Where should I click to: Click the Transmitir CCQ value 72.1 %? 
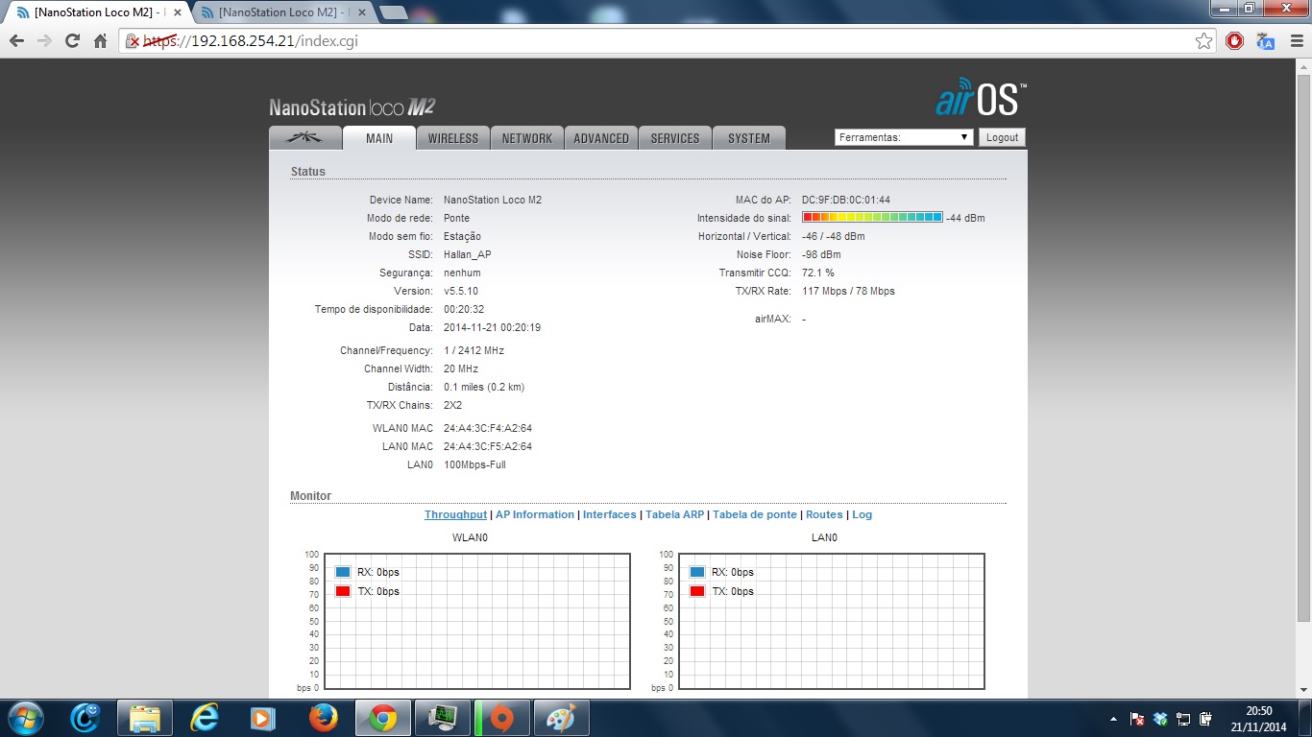click(x=818, y=273)
